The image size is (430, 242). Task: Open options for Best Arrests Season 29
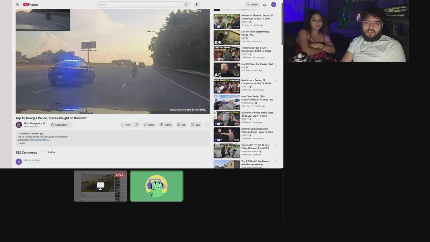coord(276,81)
